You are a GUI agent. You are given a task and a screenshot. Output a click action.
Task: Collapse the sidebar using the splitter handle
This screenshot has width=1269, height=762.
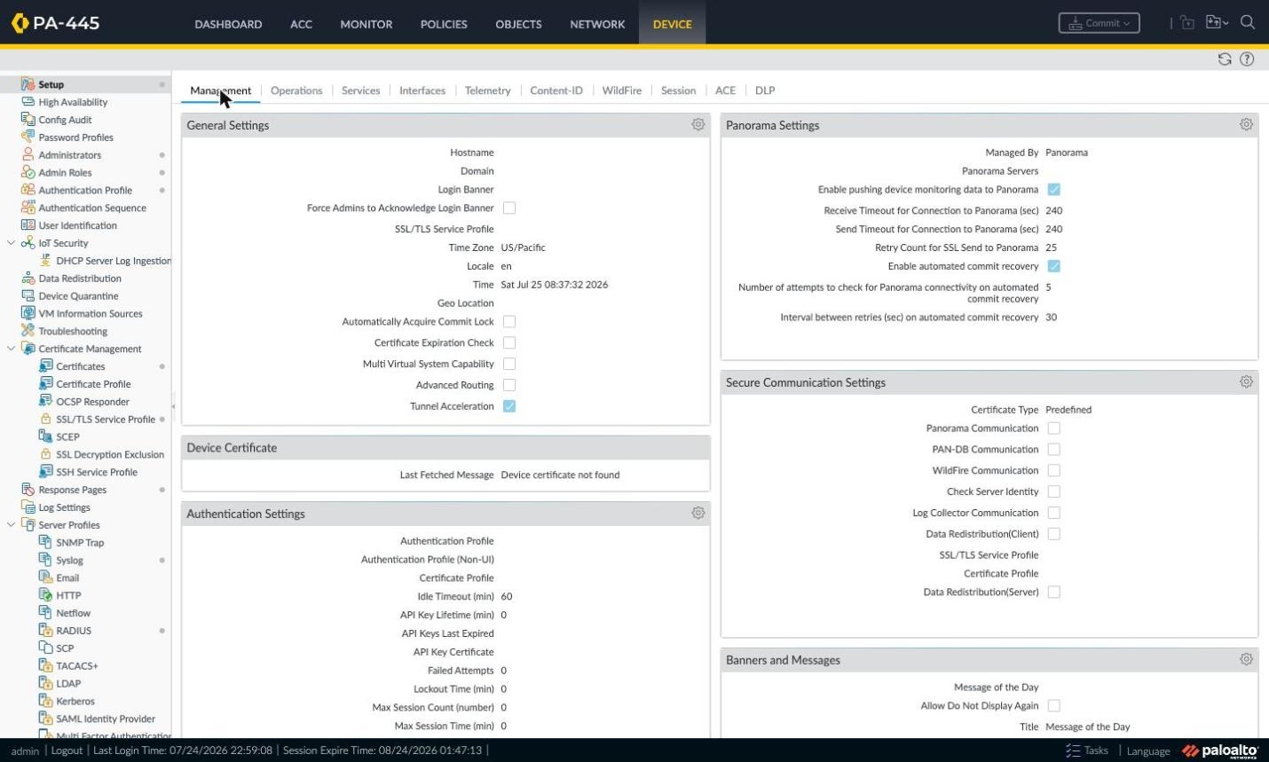tap(173, 406)
